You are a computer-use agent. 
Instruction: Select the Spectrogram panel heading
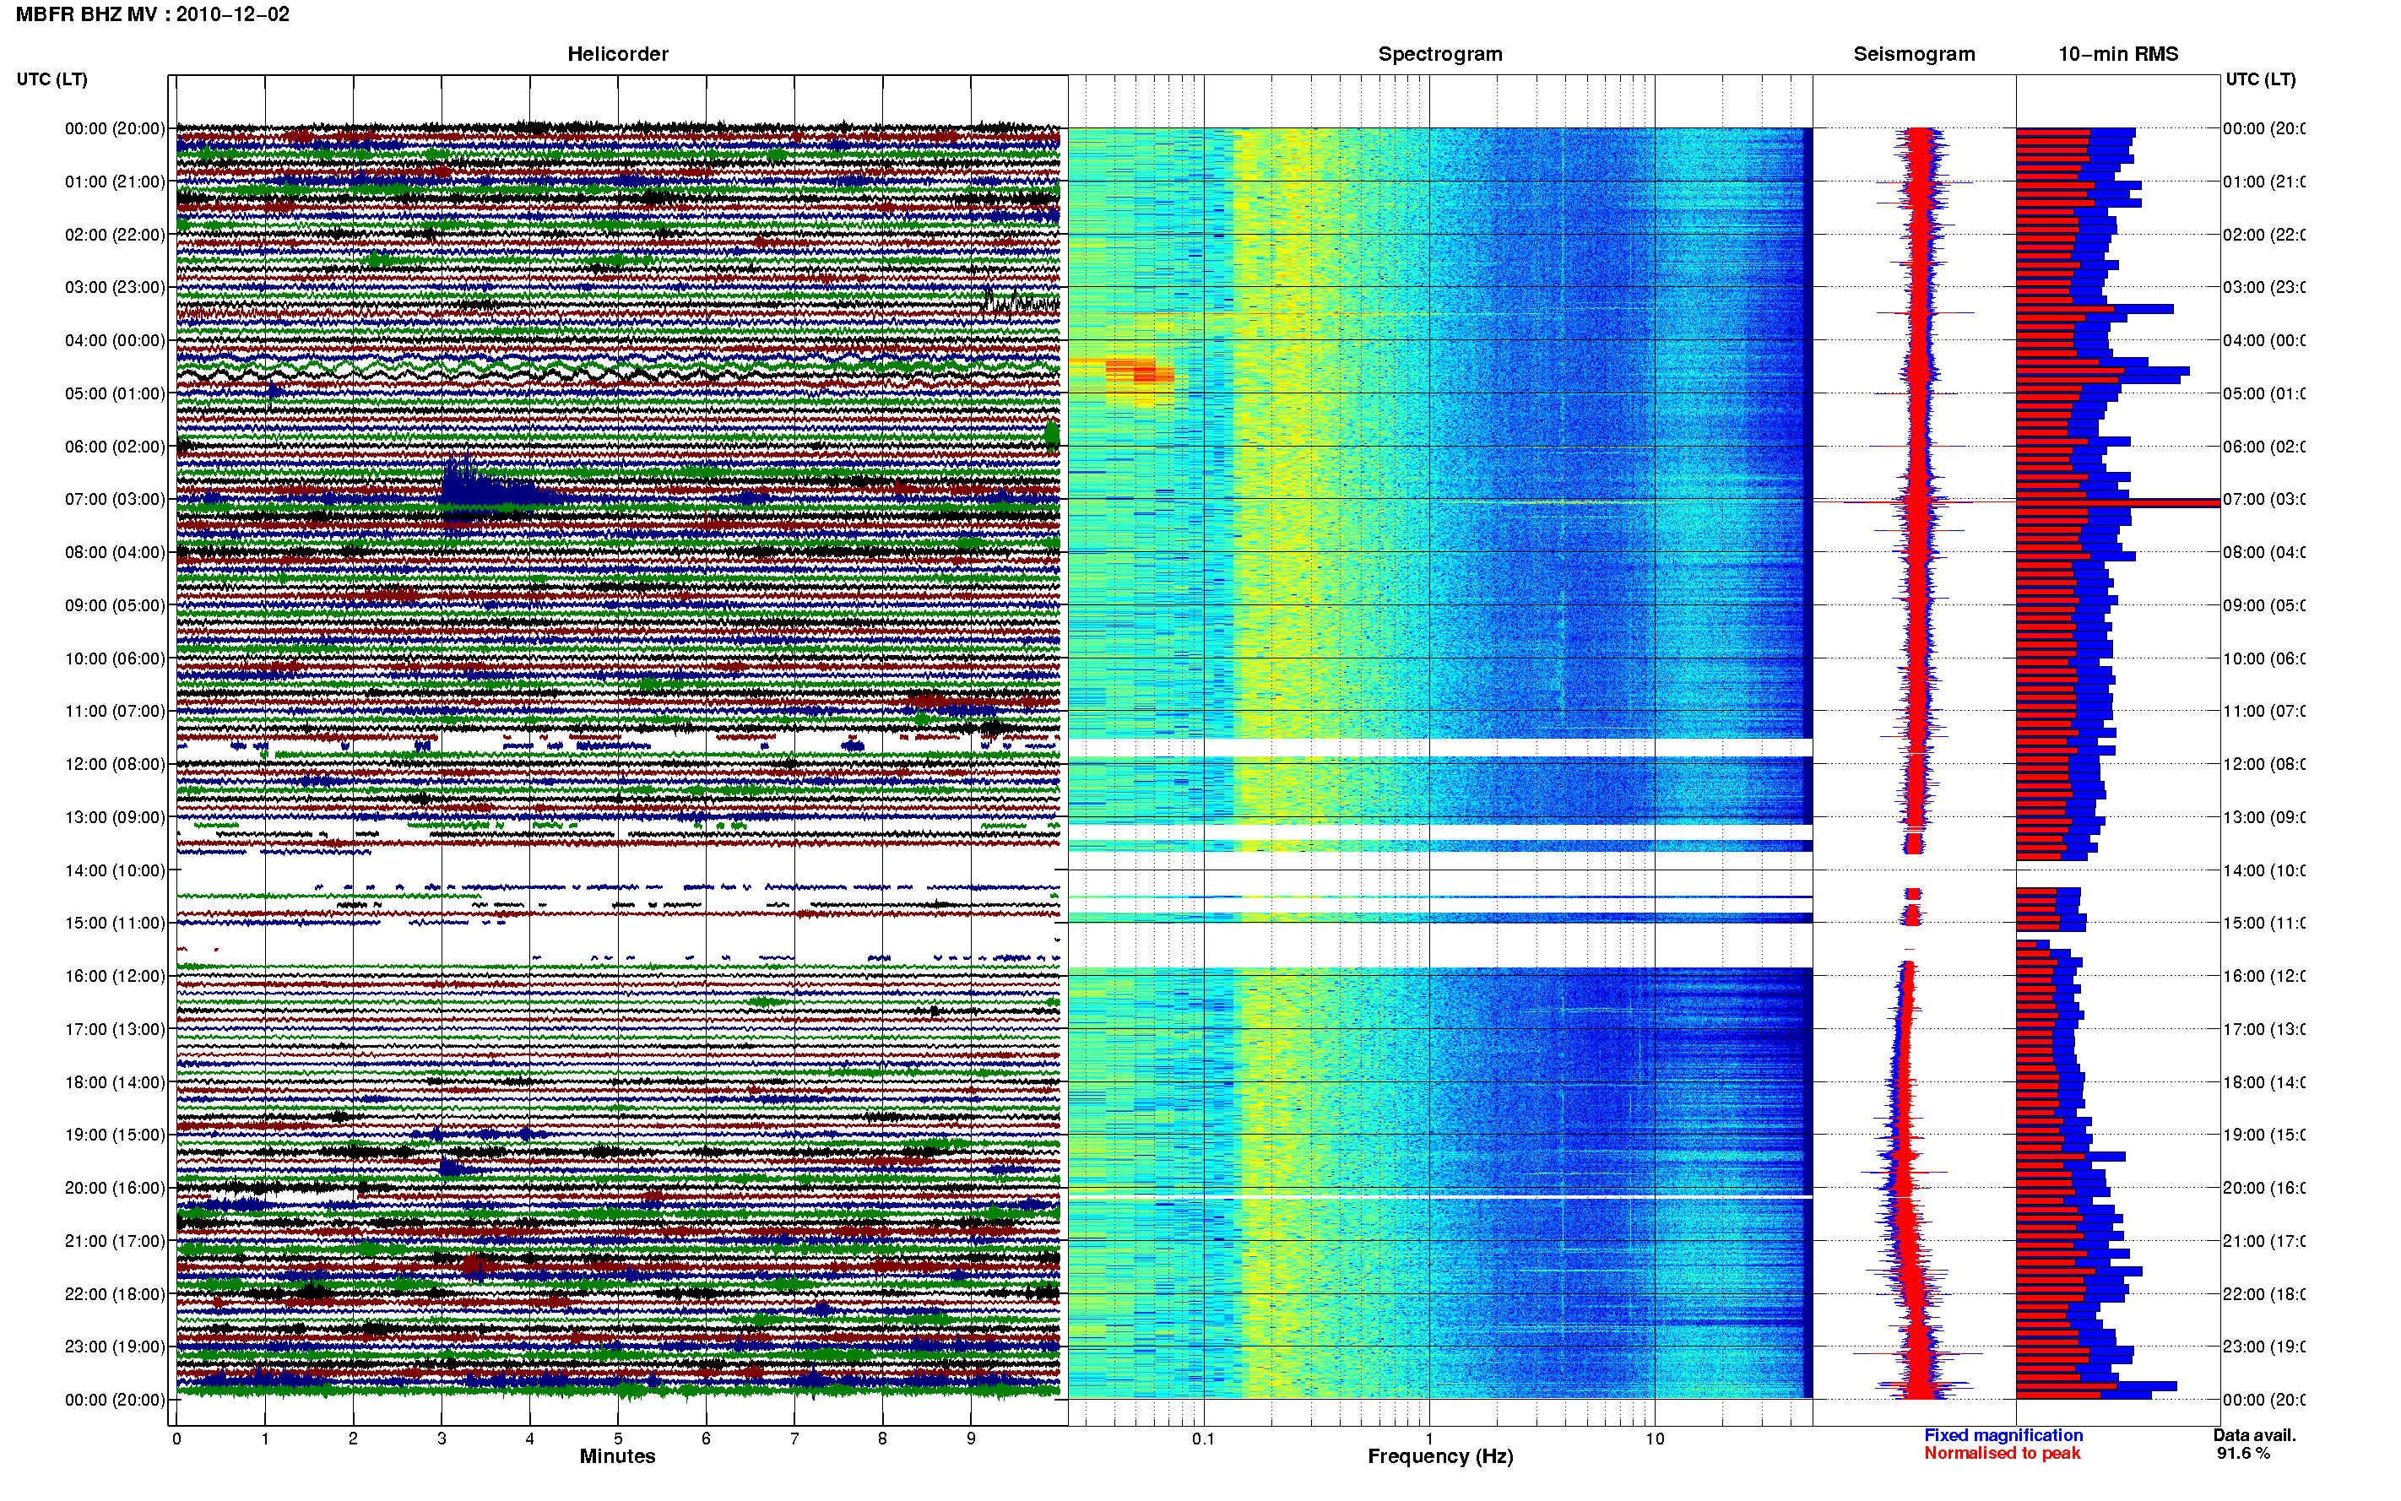tap(1440, 54)
